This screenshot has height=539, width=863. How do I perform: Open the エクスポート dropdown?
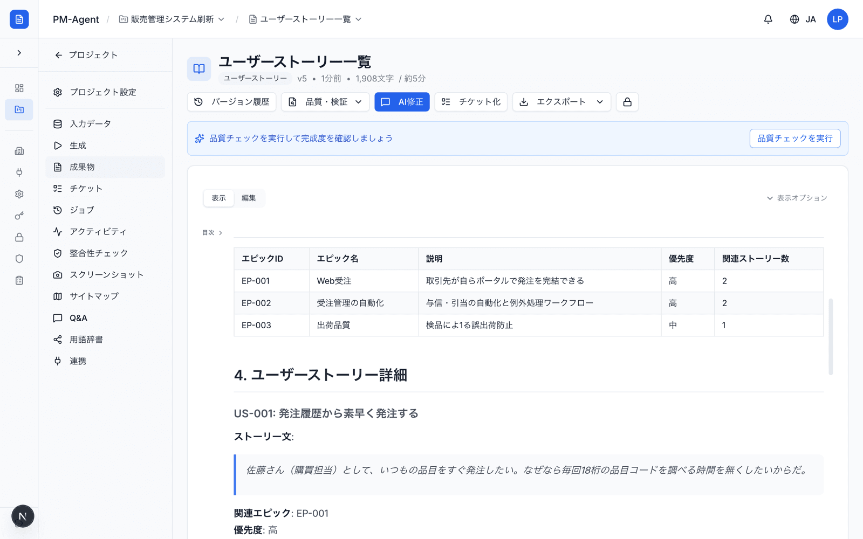coord(561,102)
